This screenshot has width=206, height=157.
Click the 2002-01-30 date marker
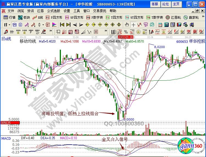click(126, 37)
